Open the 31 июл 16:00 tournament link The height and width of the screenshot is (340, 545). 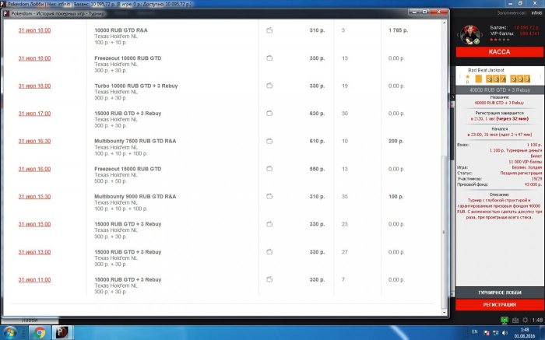tap(34, 169)
